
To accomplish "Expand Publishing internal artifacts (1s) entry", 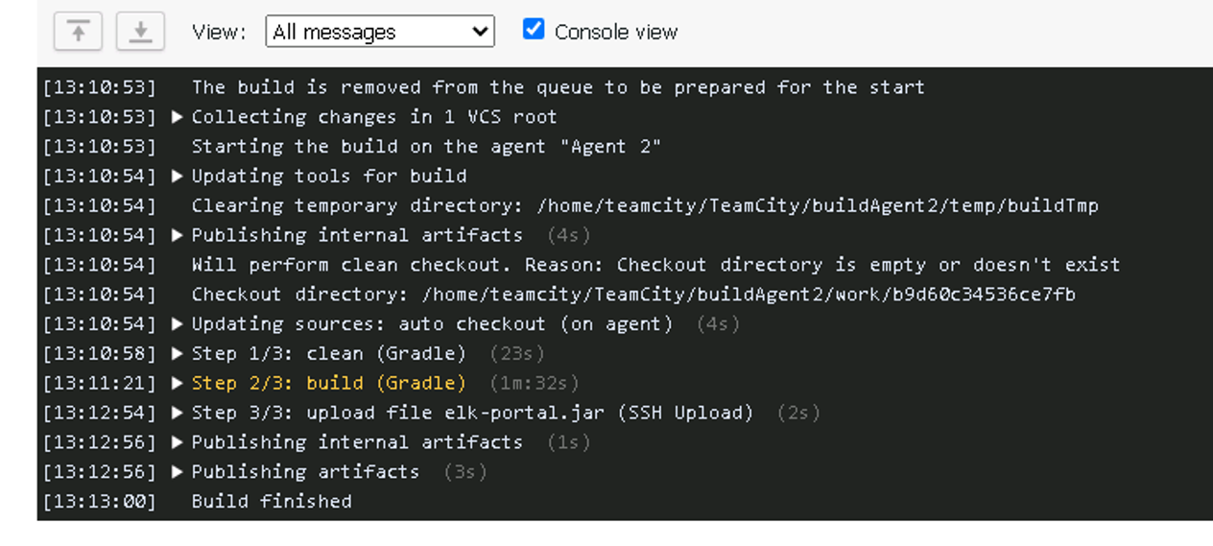I will (178, 442).
